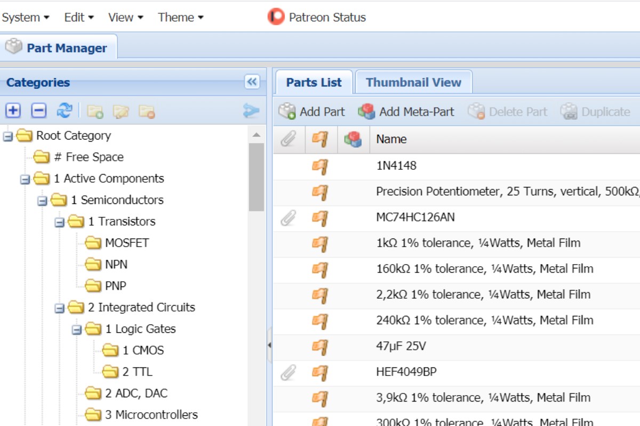The height and width of the screenshot is (426, 640).
Task: Click the meta-part cubes column header
Action: (353, 140)
